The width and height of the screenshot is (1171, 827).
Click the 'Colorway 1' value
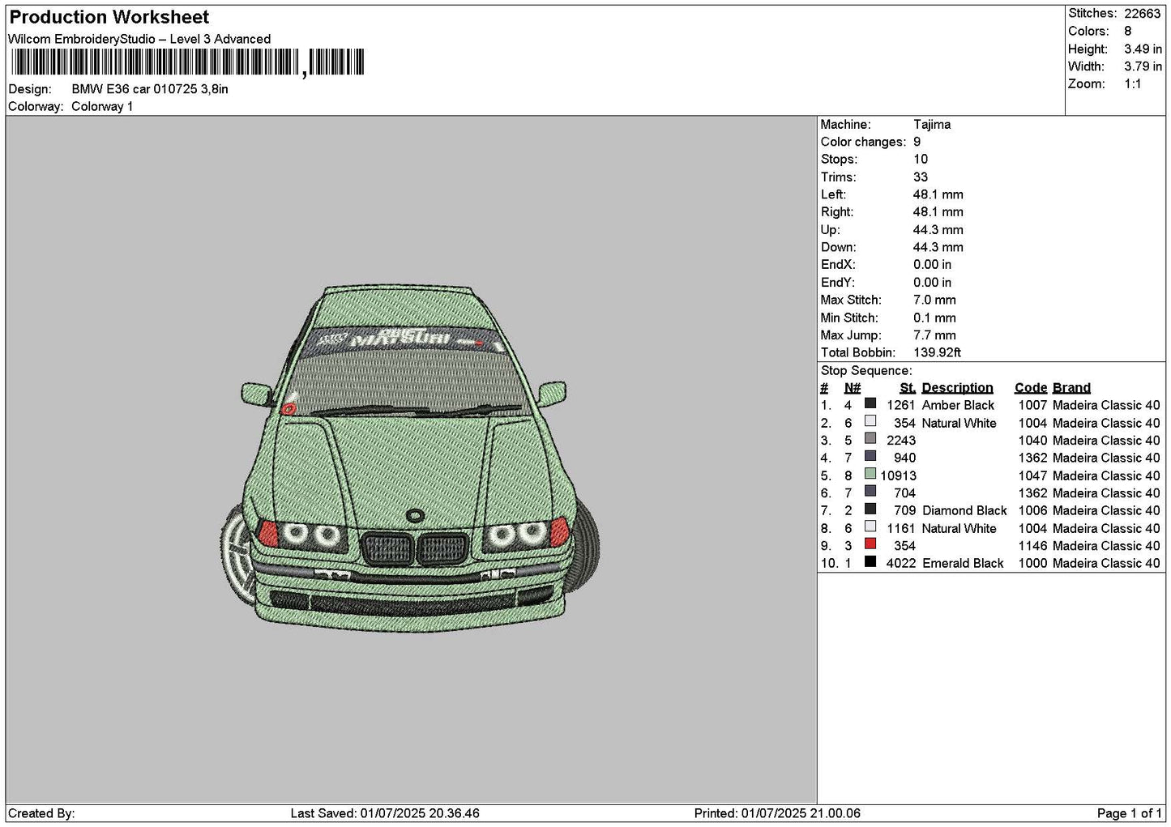click(102, 107)
